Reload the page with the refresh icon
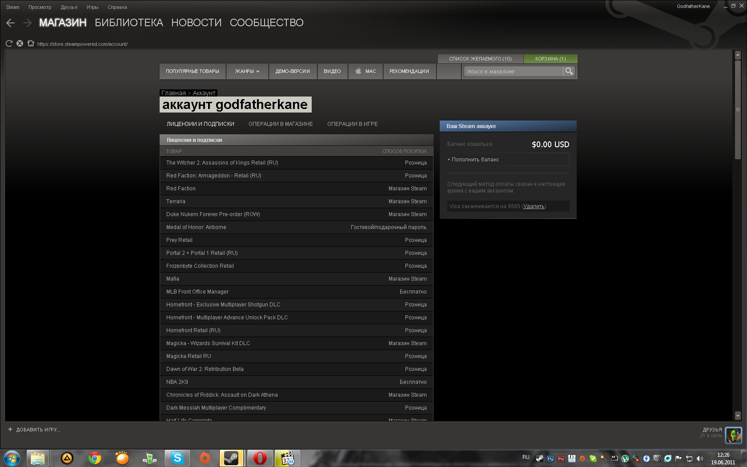747x467 pixels. (x=9, y=44)
